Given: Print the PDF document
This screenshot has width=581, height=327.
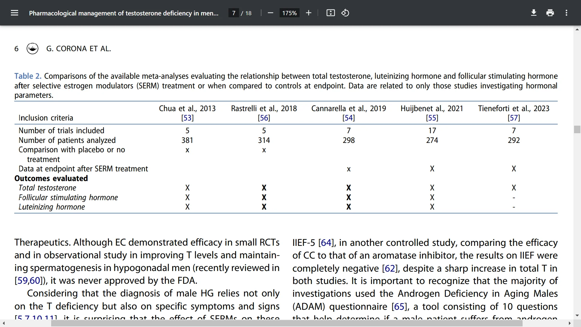Looking at the screenshot, I should pyautogui.click(x=550, y=13).
